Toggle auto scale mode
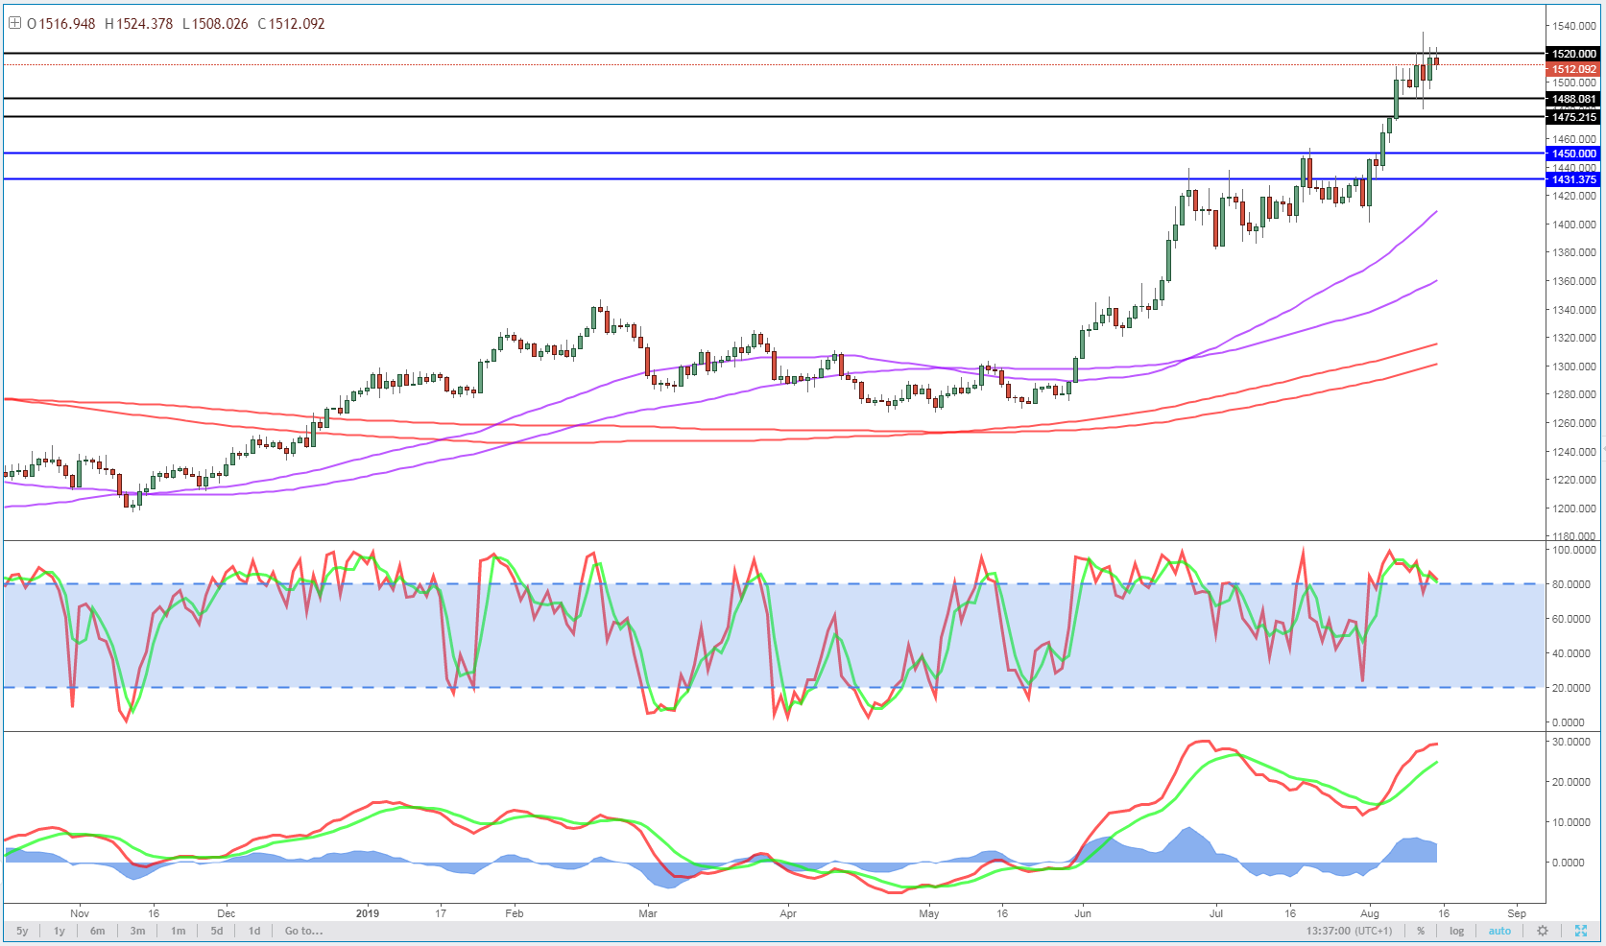Image resolution: width=1606 pixels, height=946 pixels. [1499, 931]
